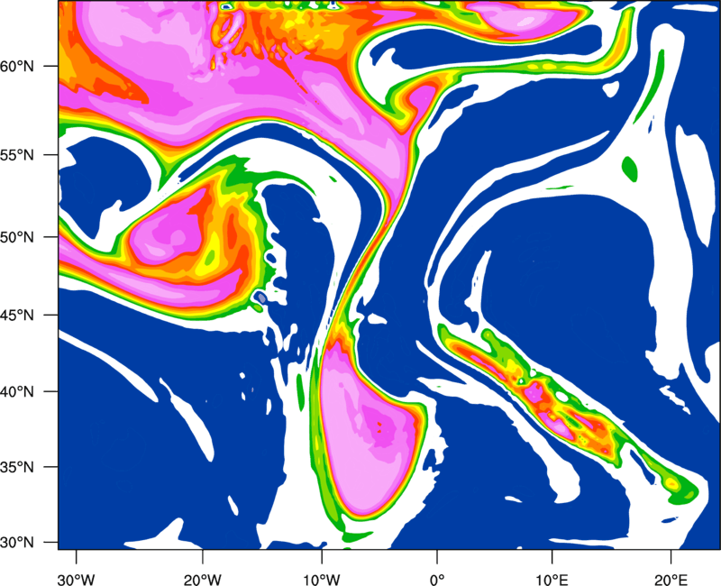Image resolution: width=721 pixels, height=586 pixels.
Task: Click the 30°W longitude label
Action: point(77,580)
